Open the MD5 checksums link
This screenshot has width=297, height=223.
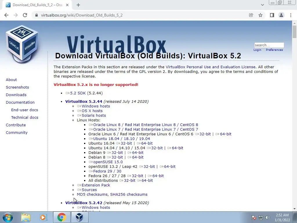click(93, 194)
